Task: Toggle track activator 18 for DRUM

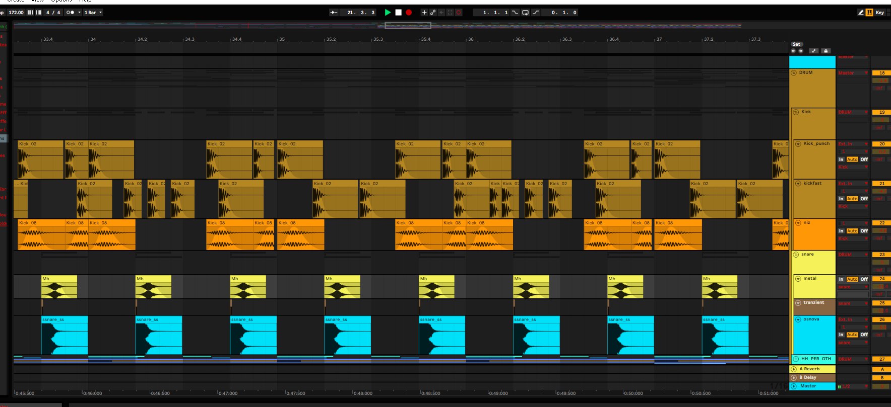Action: tap(881, 73)
